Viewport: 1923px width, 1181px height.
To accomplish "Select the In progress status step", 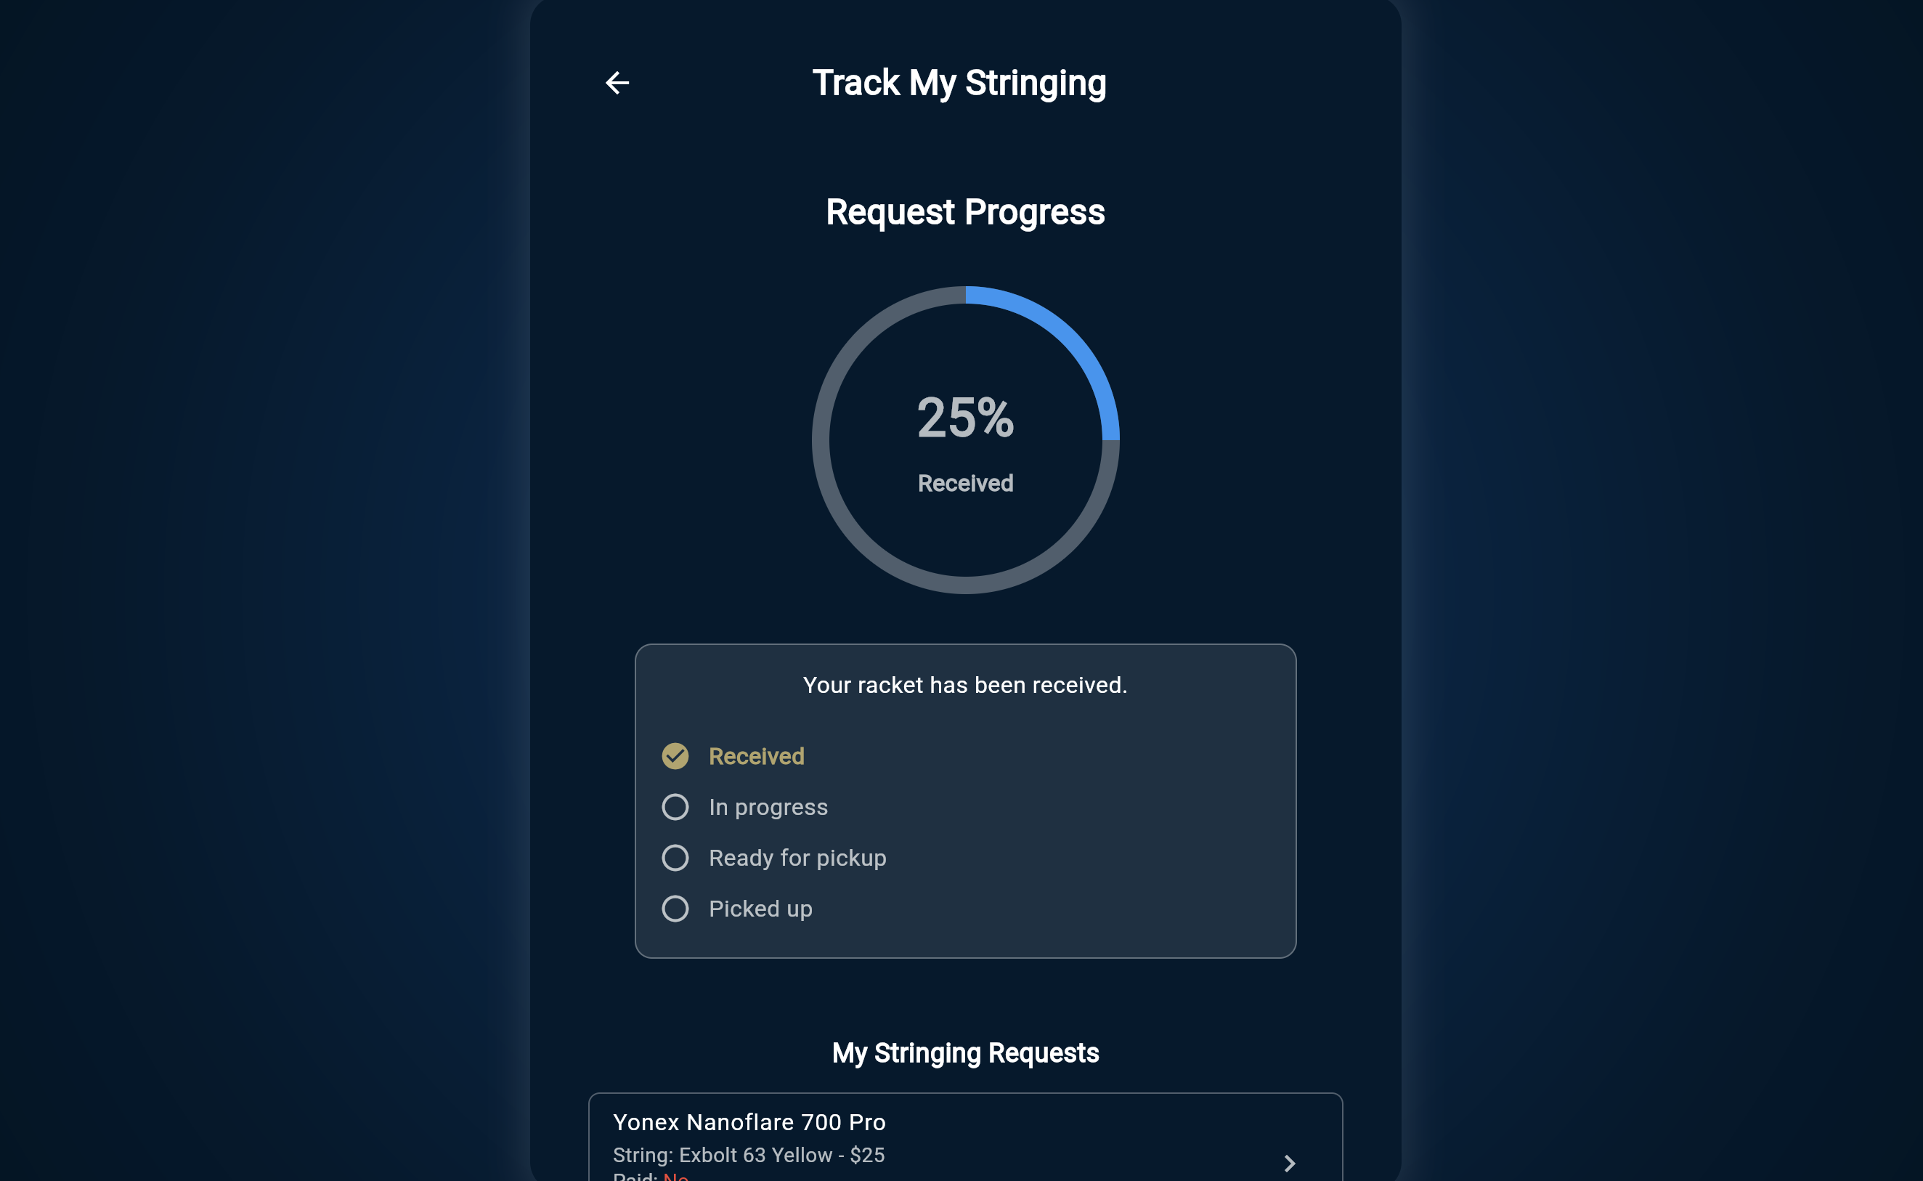I will click(768, 807).
